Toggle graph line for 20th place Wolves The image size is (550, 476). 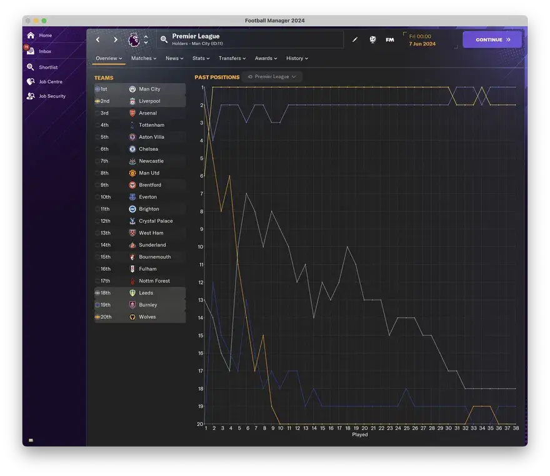point(97,317)
